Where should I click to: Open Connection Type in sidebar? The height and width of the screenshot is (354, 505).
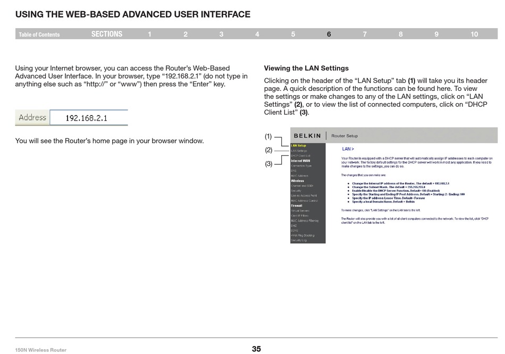(301, 166)
